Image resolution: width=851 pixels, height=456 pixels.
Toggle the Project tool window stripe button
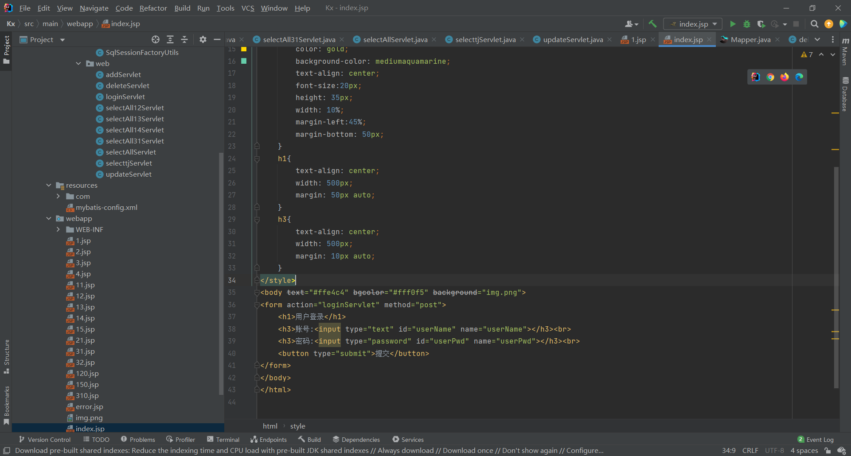click(x=7, y=49)
